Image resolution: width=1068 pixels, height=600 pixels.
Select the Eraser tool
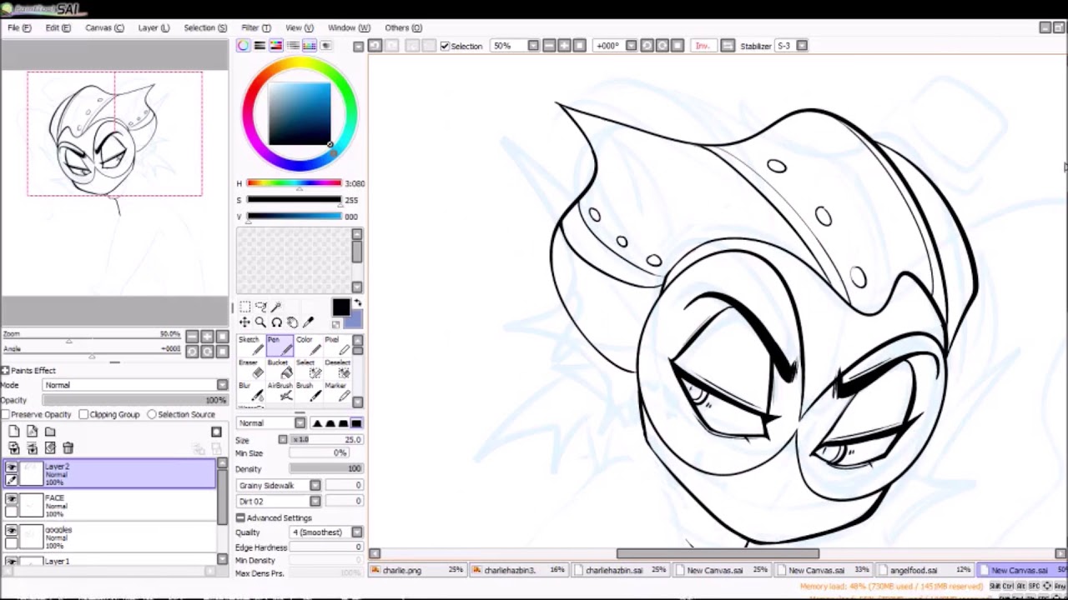(x=250, y=368)
